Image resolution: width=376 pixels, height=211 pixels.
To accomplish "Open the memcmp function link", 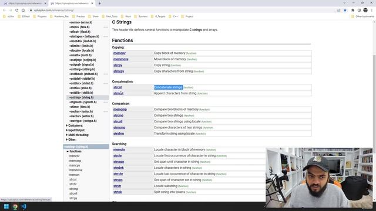I will click(120, 110).
